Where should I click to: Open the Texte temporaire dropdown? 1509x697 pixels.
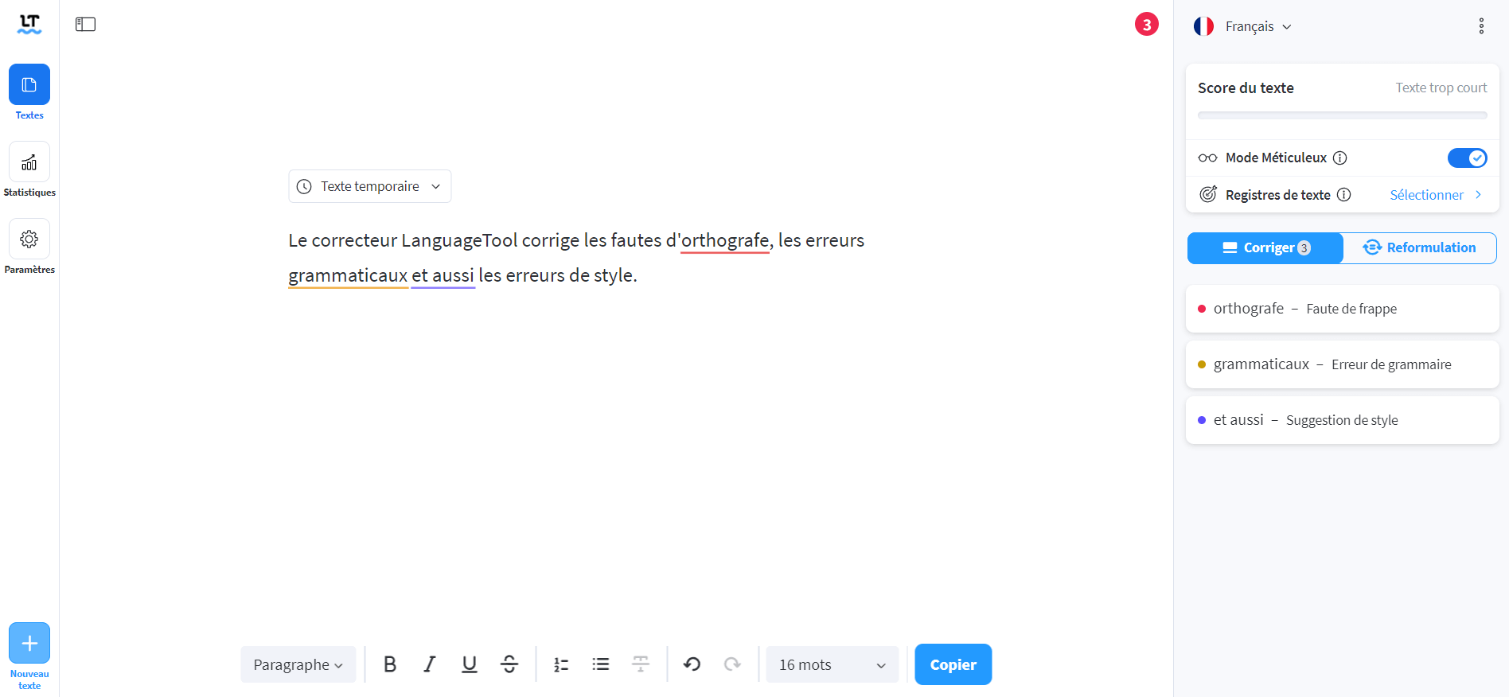pos(370,186)
